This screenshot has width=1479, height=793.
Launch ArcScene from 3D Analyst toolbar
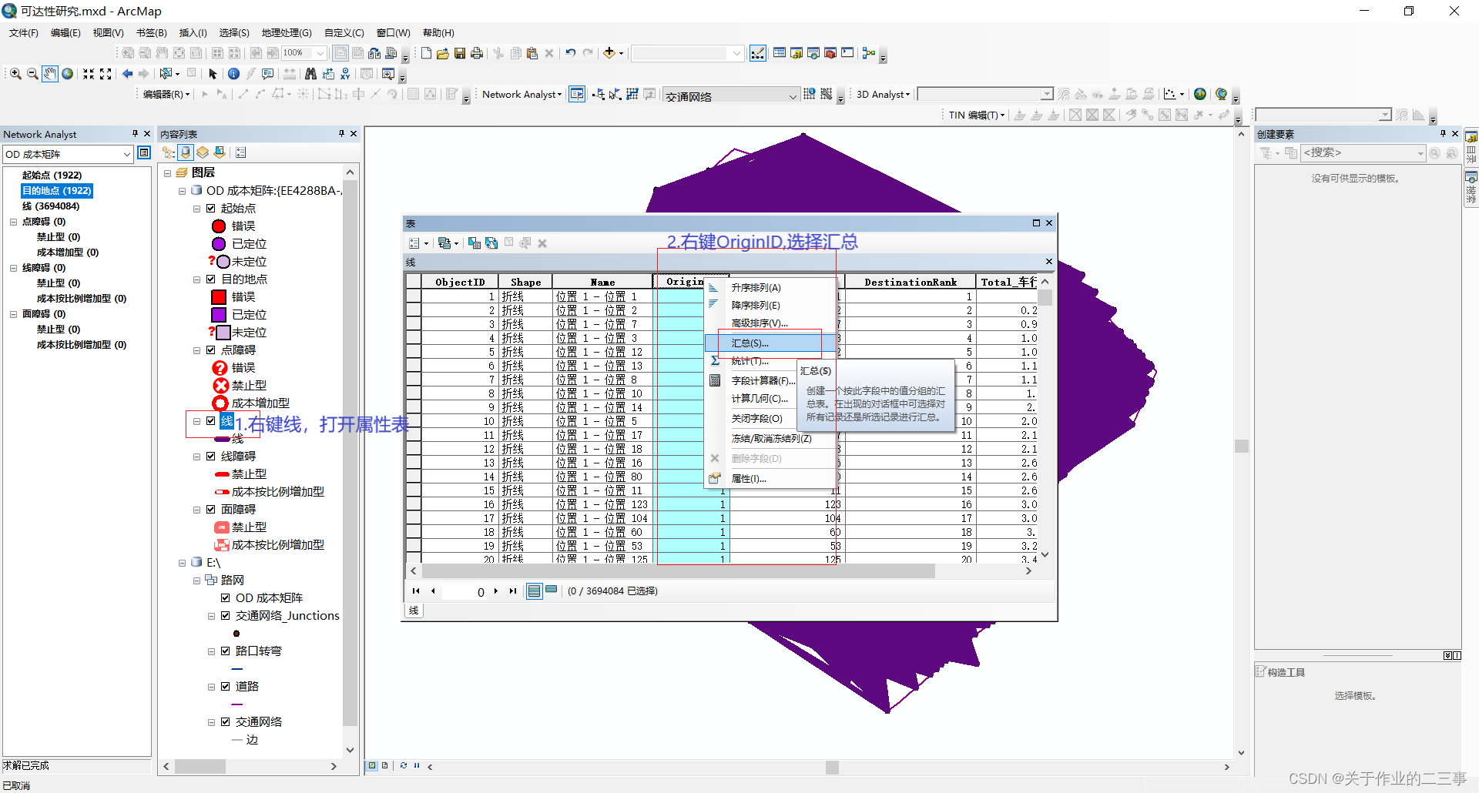pos(1199,94)
